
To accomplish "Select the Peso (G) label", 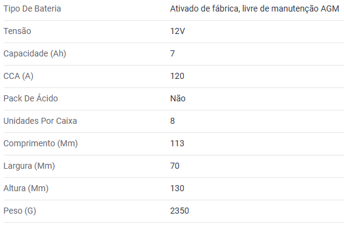I will pos(20,211).
